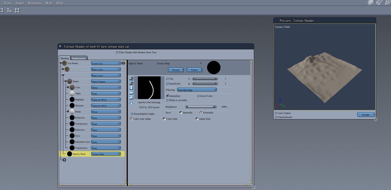
Task: Click the second folder icon beside texture
Action: click(131, 83)
